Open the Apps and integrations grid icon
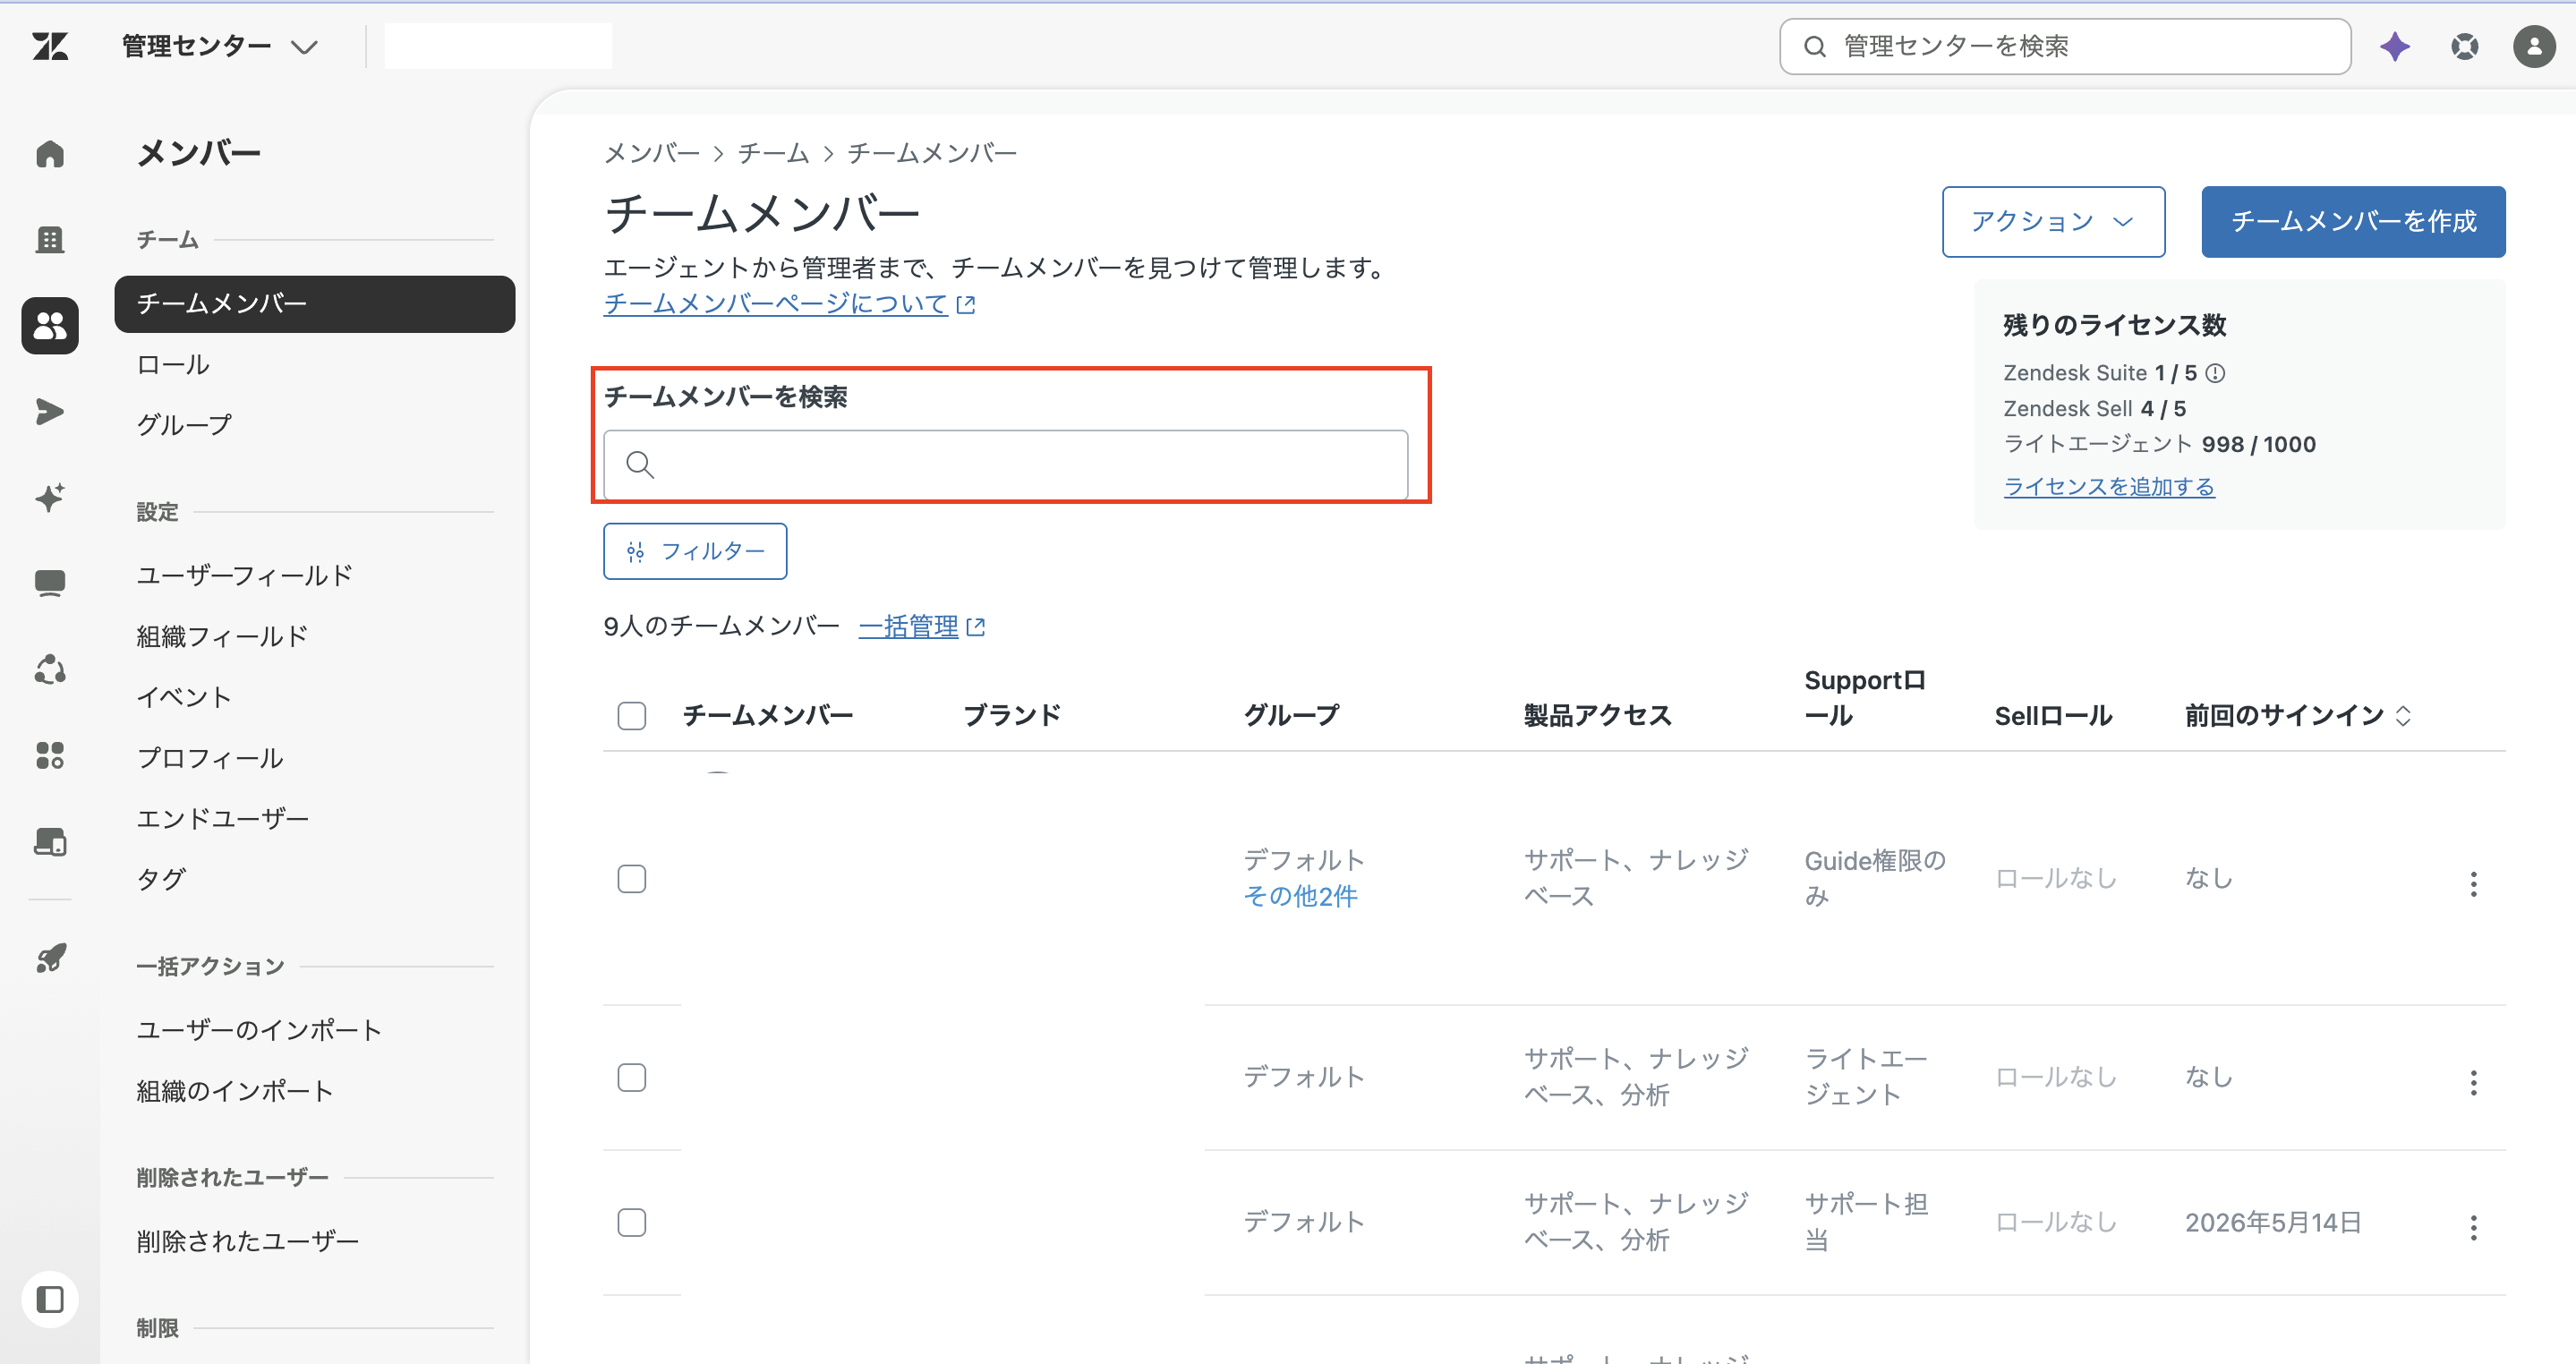2576x1364 pixels. [x=50, y=755]
